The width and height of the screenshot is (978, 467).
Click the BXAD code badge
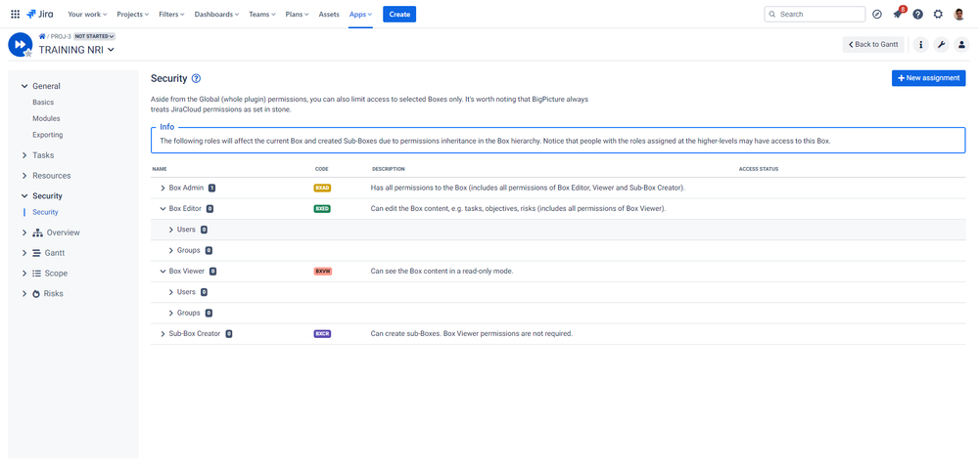click(x=322, y=188)
